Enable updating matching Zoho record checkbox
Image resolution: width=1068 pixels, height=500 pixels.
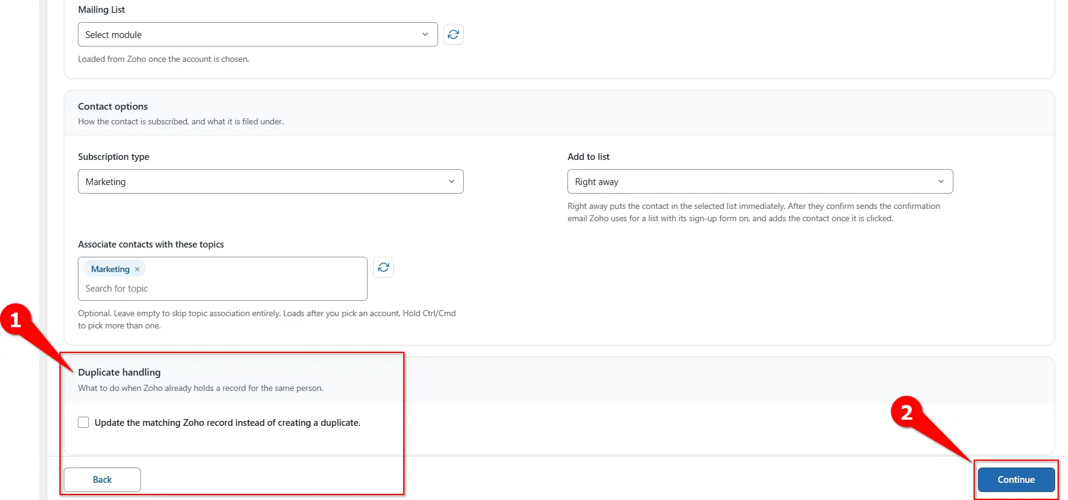(83, 422)
